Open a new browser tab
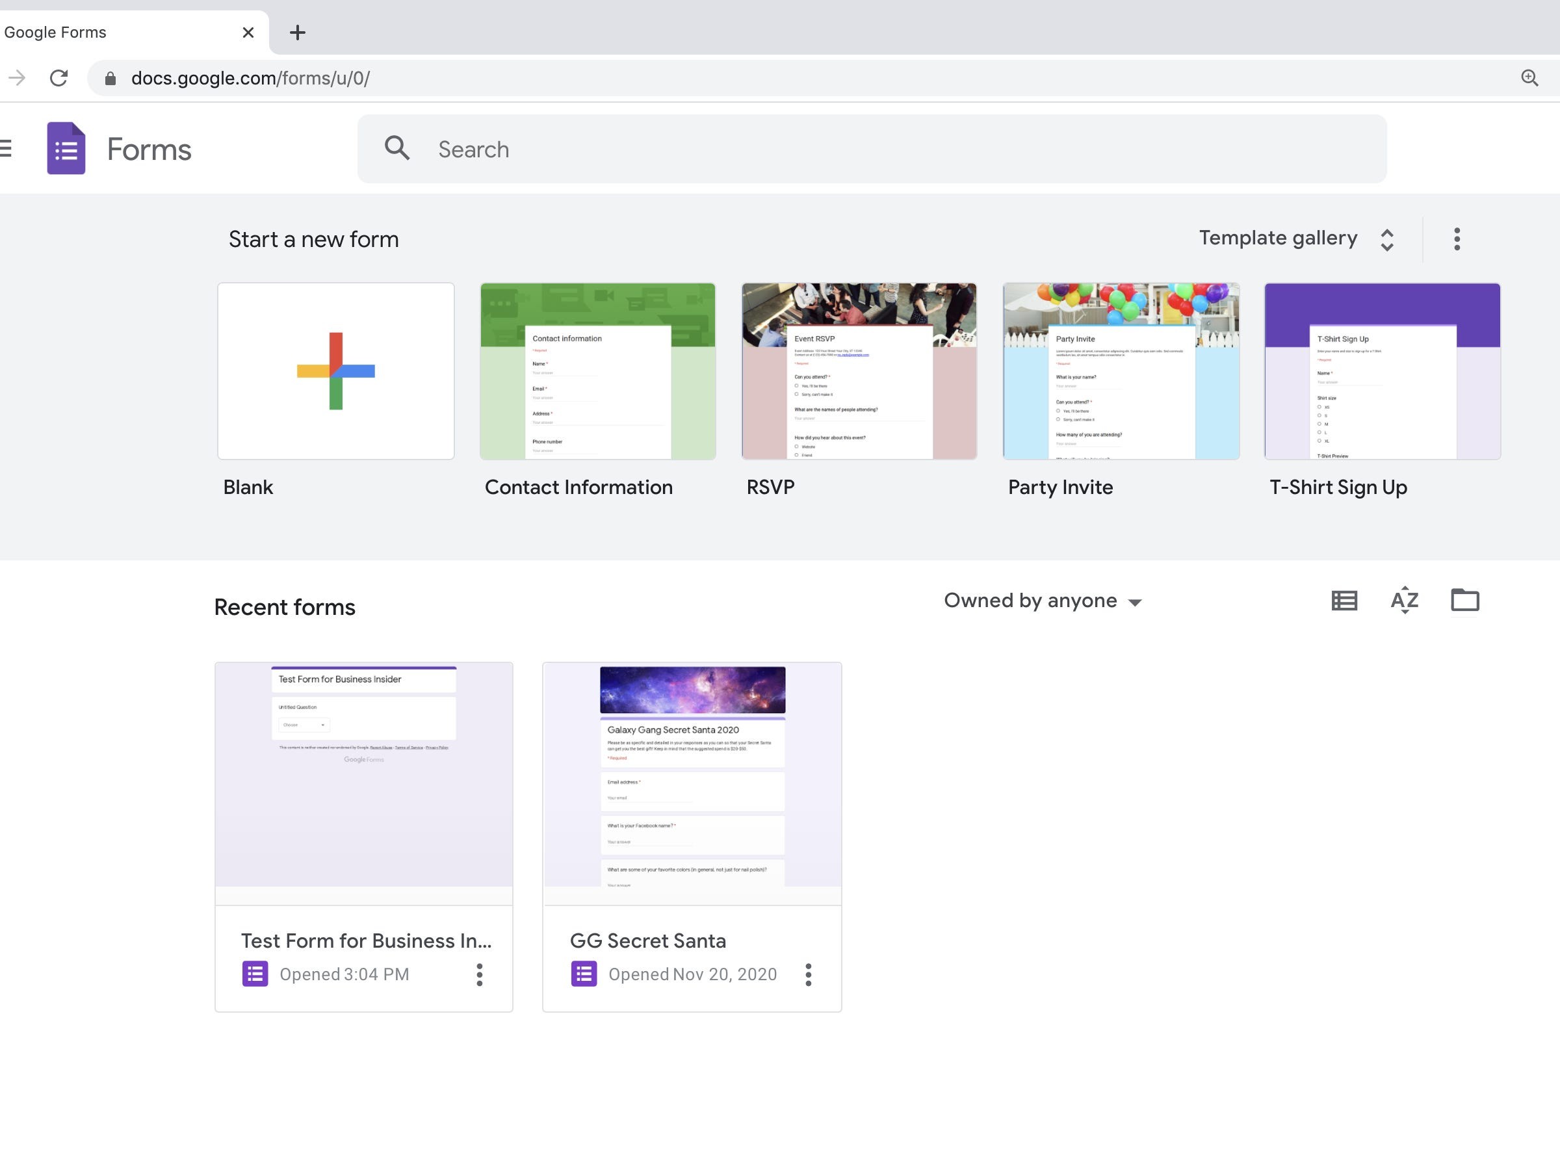 pos(298,32)
